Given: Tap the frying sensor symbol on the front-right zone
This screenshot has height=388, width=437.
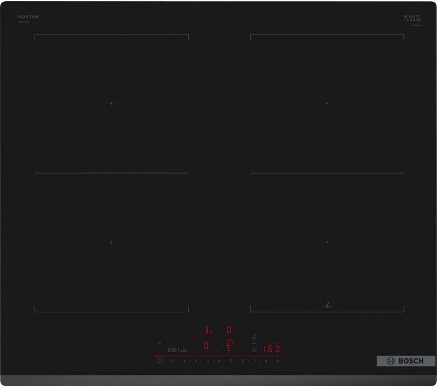Looking at the screenshot, I should pos(327,305).
